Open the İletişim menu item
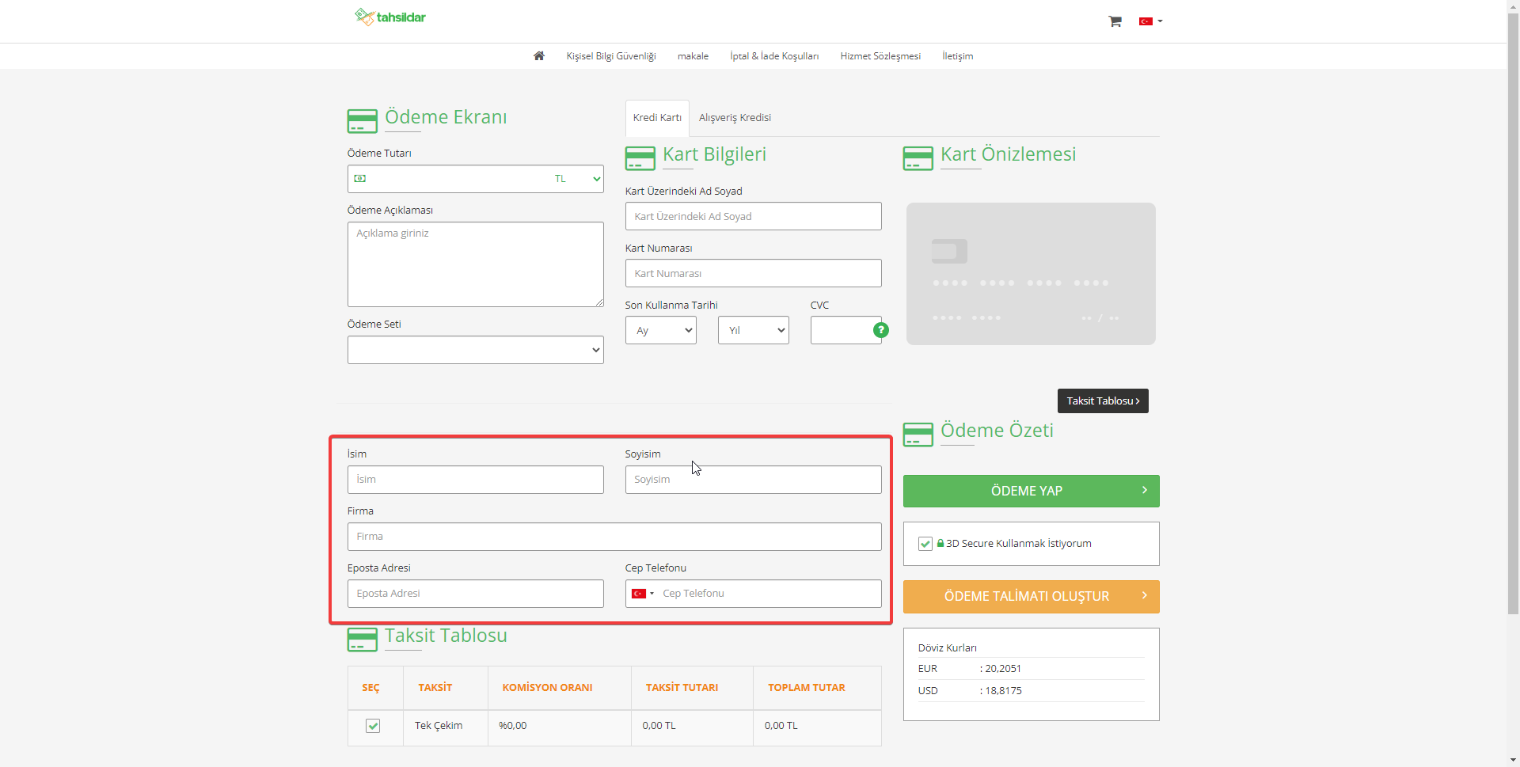Screen dimensions: 1520x767 957,56
